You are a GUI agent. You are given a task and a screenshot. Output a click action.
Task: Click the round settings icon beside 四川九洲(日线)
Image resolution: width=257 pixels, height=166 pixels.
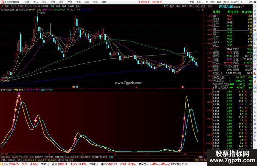17,10
